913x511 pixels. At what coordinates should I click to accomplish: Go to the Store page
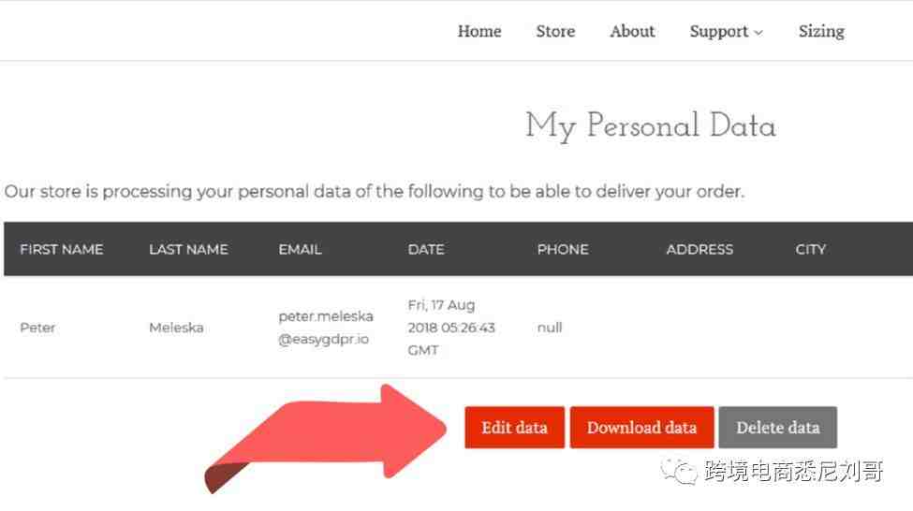555,31
